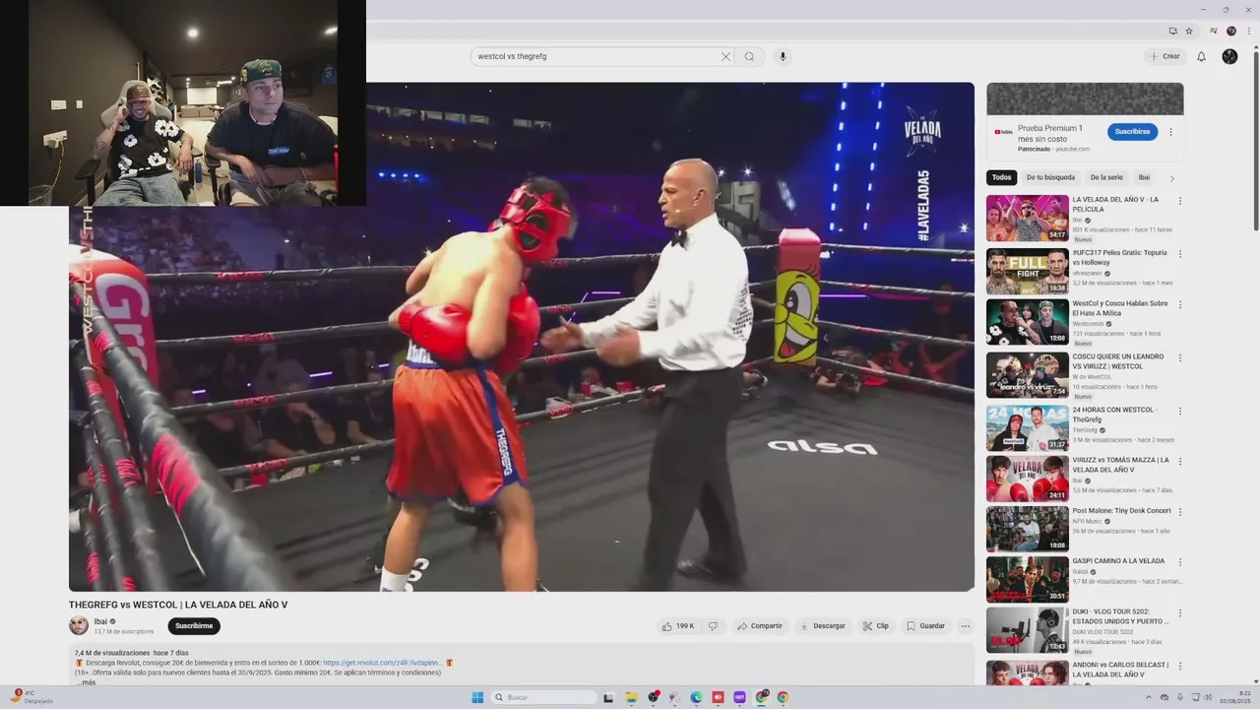Open the taskbar clock and date
The height and width of the screenshot is (709, 1260).
[x=1235, y=697]
